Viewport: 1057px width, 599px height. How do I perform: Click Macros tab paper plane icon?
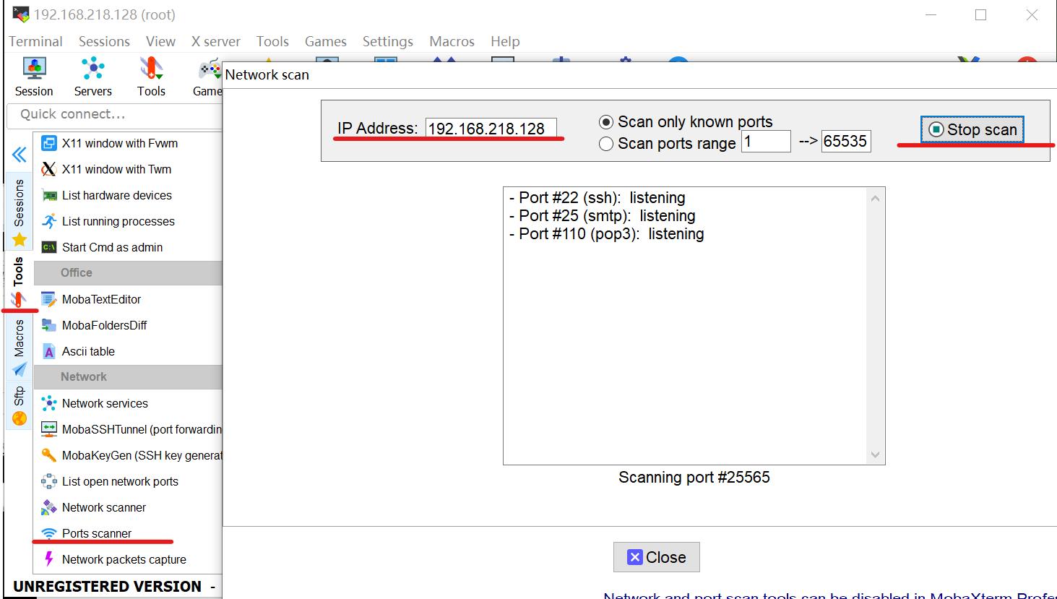tap(20, 370)
